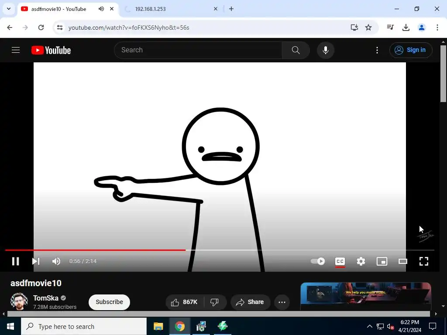The height and width of the screenshot is (335, 447).
Task: Open TomSka channel name link
Action: pyautogui.click(x=45, y=298)
